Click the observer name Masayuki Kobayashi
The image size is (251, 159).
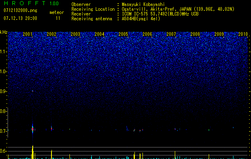point(143,4)
